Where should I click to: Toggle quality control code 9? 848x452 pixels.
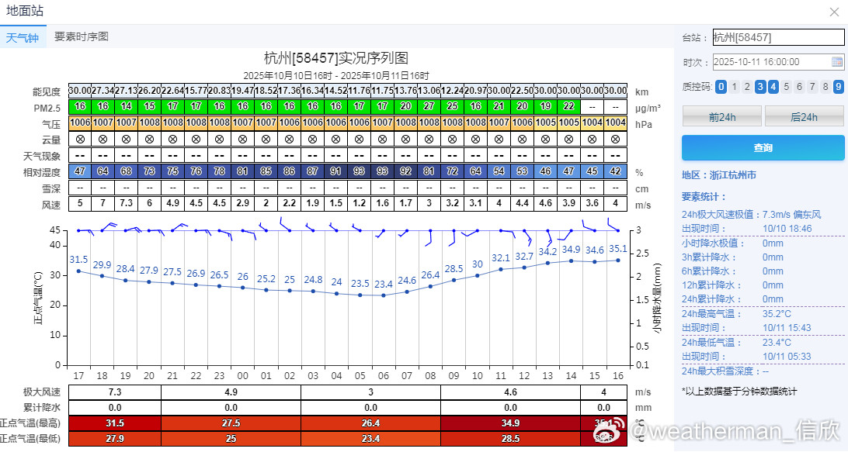coord(838,86)
